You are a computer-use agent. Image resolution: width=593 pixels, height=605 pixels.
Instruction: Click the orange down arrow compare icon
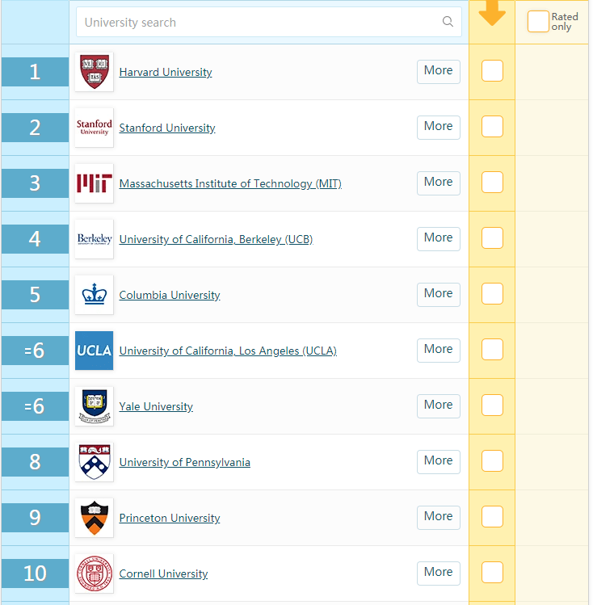point(492,13)
